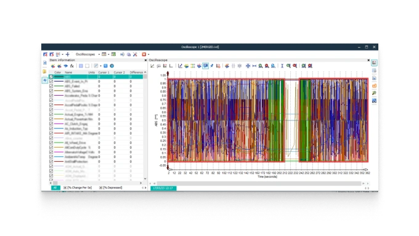The height and width of the screenshot is (236, 419).
Task: Click the first oscilloscope toolbar axis icon
Action: 152,66
